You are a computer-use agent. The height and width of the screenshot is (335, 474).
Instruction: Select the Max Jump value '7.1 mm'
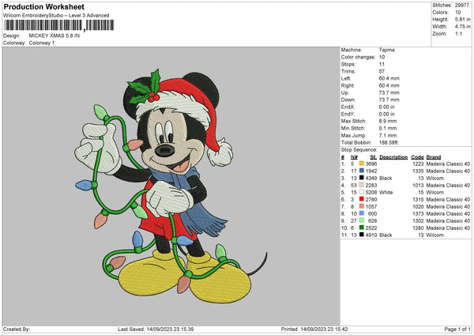pos(388,135)
